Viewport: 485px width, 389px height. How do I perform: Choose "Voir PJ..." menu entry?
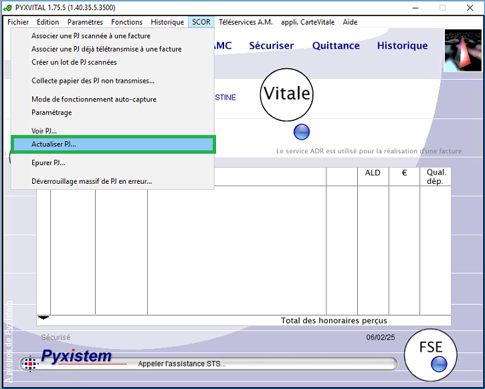[44, 131]
